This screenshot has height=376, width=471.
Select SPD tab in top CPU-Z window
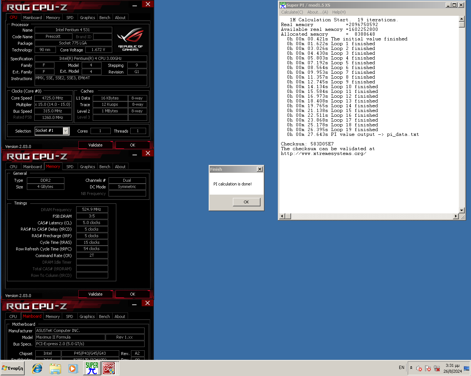click(70, 18)
